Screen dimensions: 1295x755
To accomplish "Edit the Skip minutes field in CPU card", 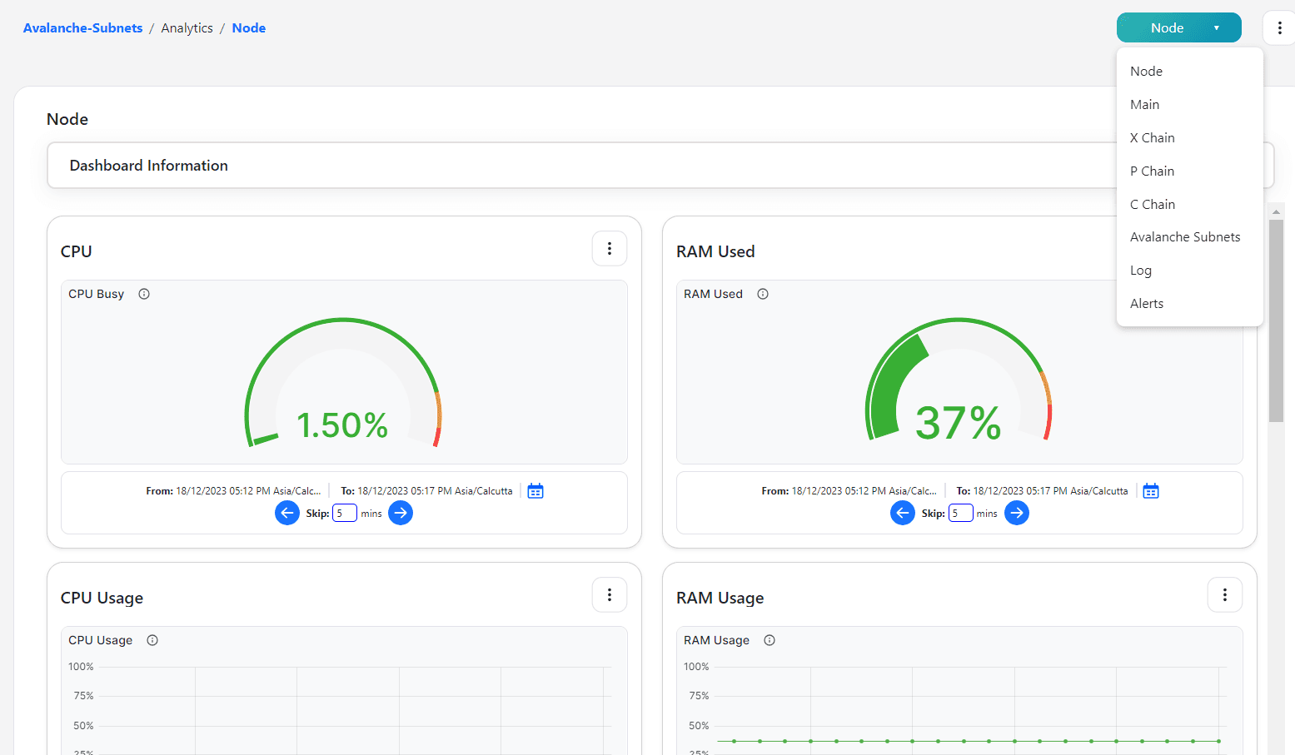I will 345,513.
